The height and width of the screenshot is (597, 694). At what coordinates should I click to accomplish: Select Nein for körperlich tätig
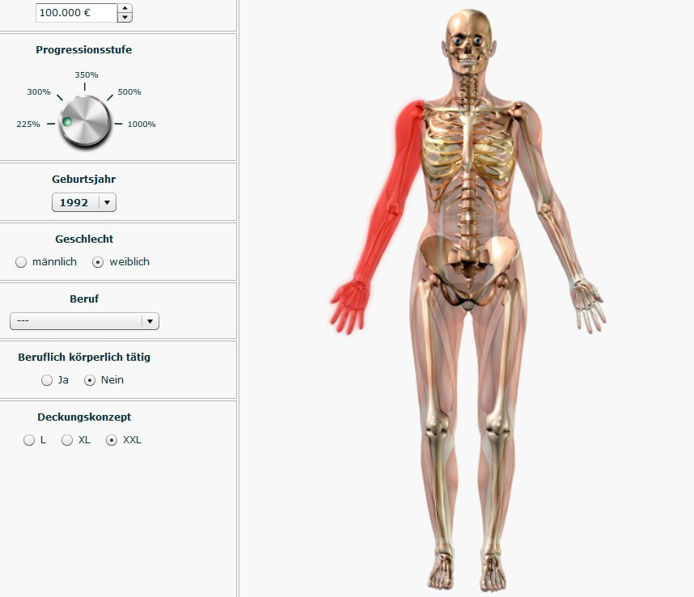click(90, 380)
